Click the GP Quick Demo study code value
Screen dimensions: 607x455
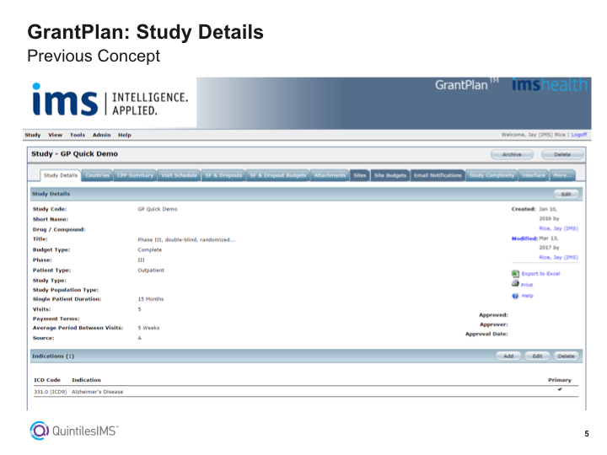click(x=157, y=209)
